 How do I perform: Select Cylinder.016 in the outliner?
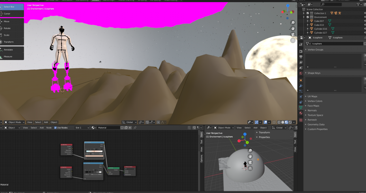coord(321,29)
